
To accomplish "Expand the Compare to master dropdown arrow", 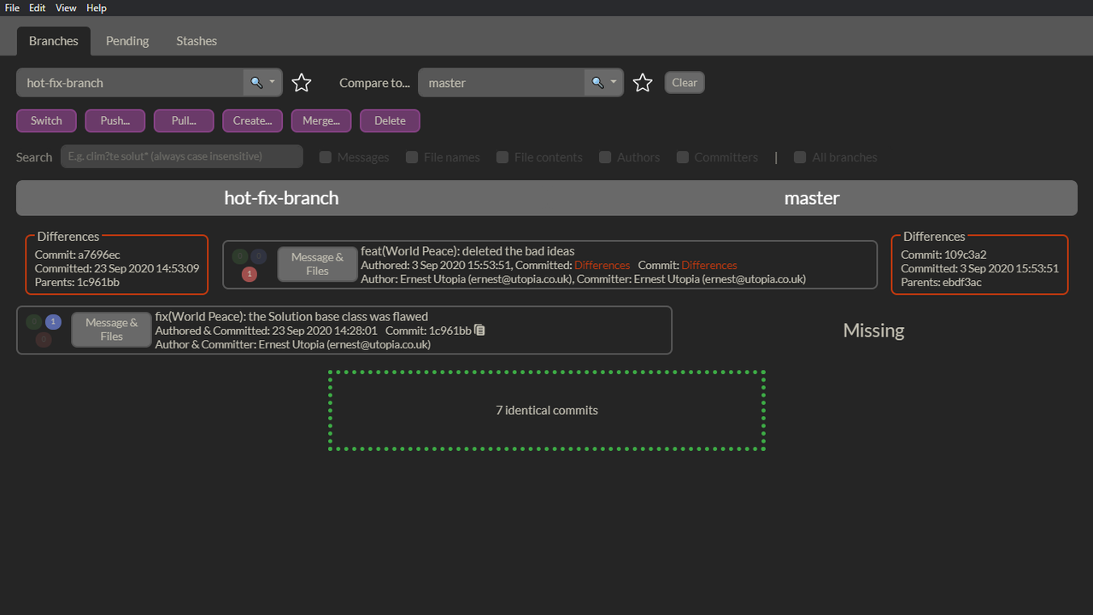I will coord(614,83).
